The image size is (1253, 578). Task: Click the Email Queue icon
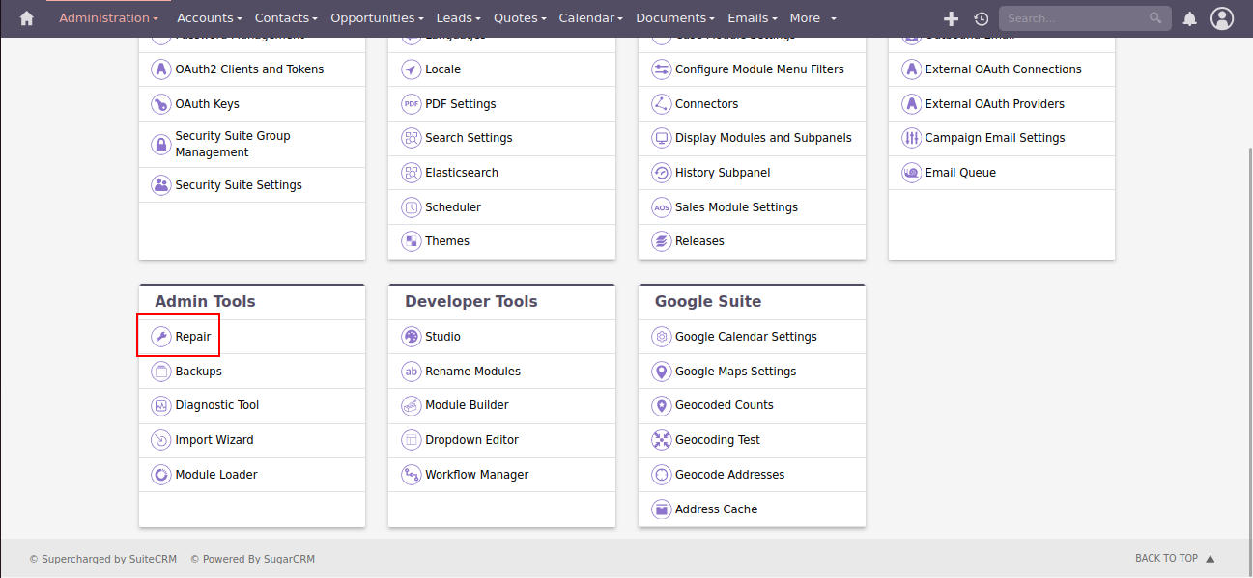point(911,173)
